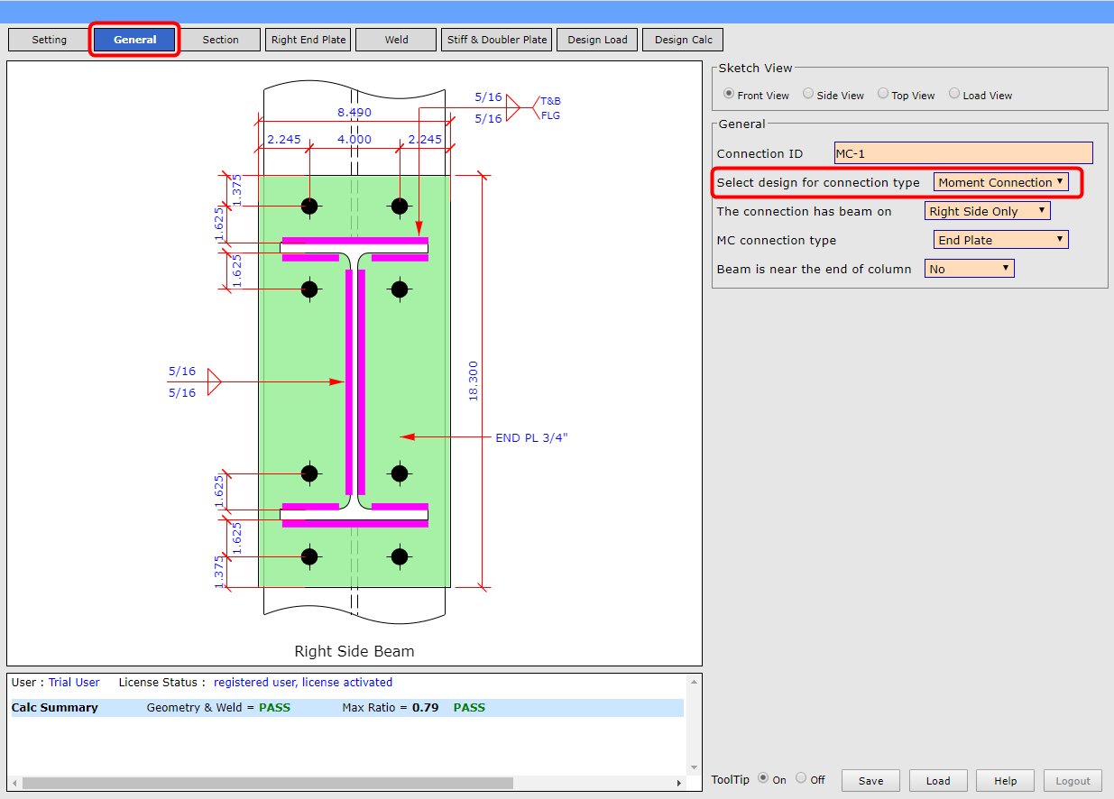Enable the Load View option
1114x799 pixels.
coord(953,94)
